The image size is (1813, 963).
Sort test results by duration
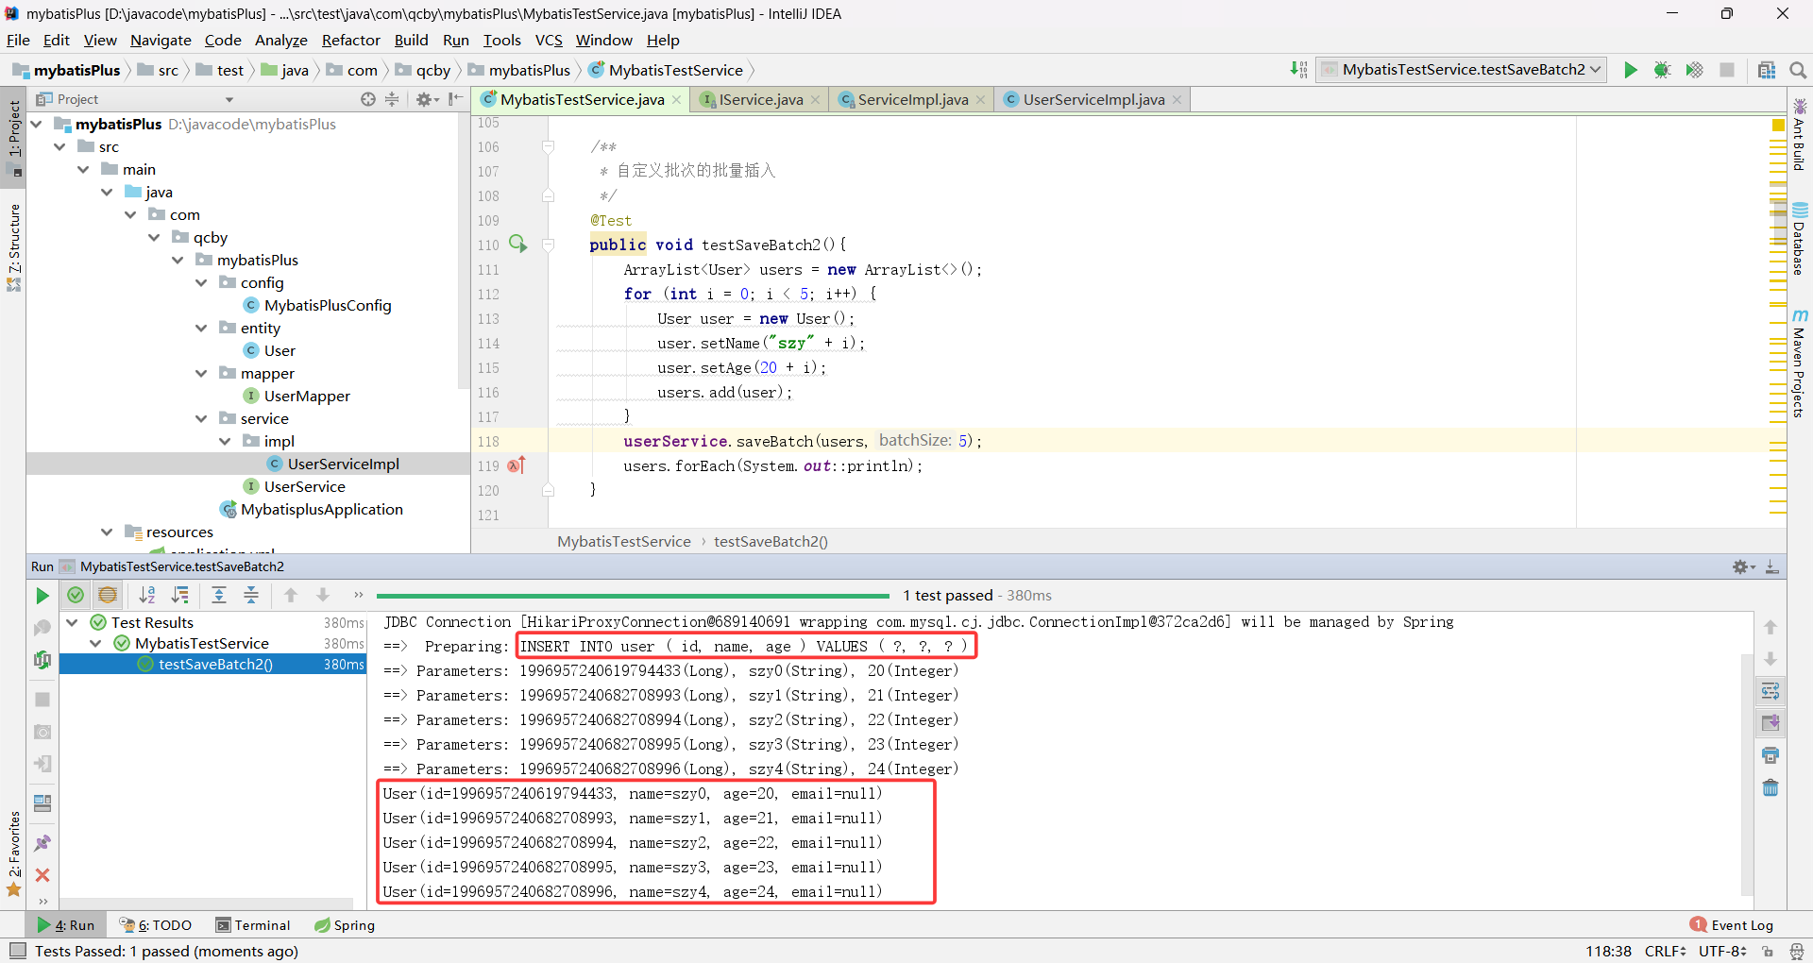click(x=179, y=595)
